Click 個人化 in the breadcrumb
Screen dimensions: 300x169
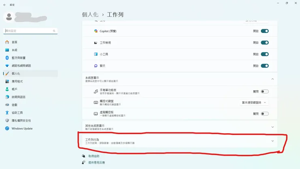(90, 15)
